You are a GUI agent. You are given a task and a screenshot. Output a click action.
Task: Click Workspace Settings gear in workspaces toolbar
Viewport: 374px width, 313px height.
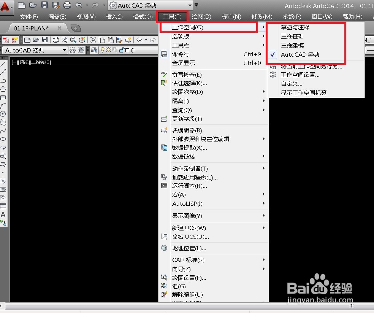[73, 50]
